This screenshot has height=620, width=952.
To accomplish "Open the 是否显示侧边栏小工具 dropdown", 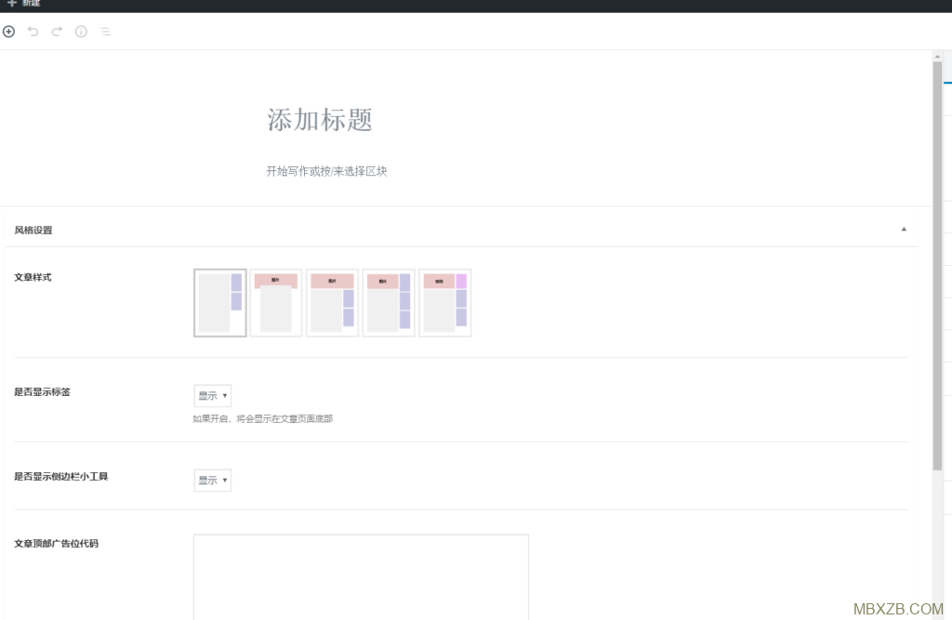I will [213, 480].
